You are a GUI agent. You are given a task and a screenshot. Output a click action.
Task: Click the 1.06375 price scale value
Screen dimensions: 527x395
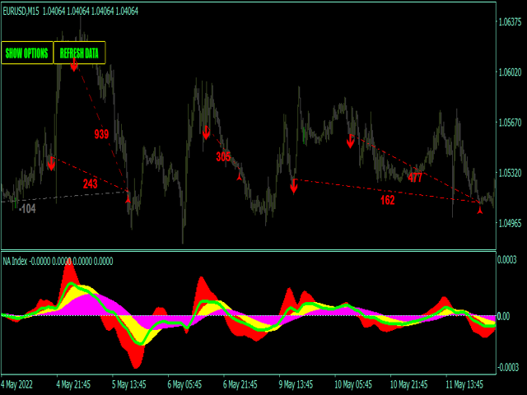(x=510, y=22)
